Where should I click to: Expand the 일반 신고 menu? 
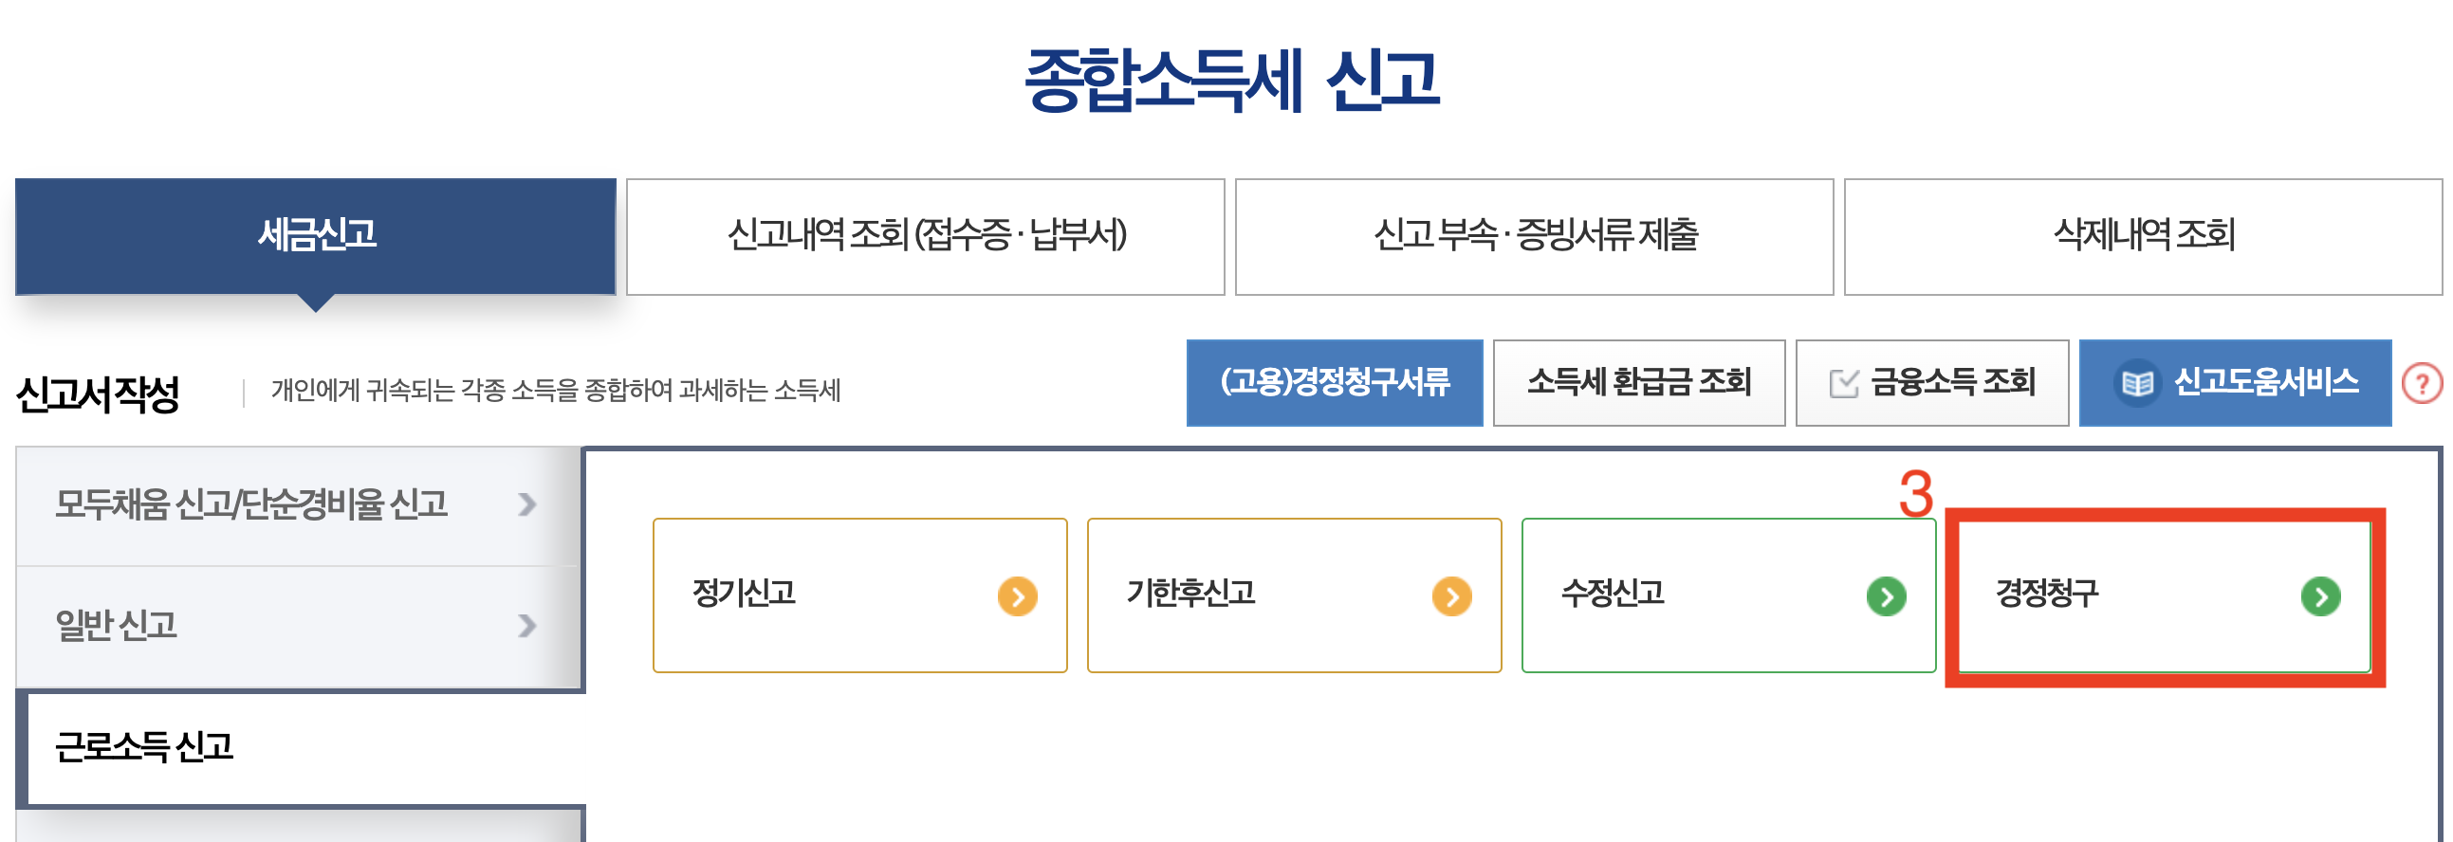[286, 625]
